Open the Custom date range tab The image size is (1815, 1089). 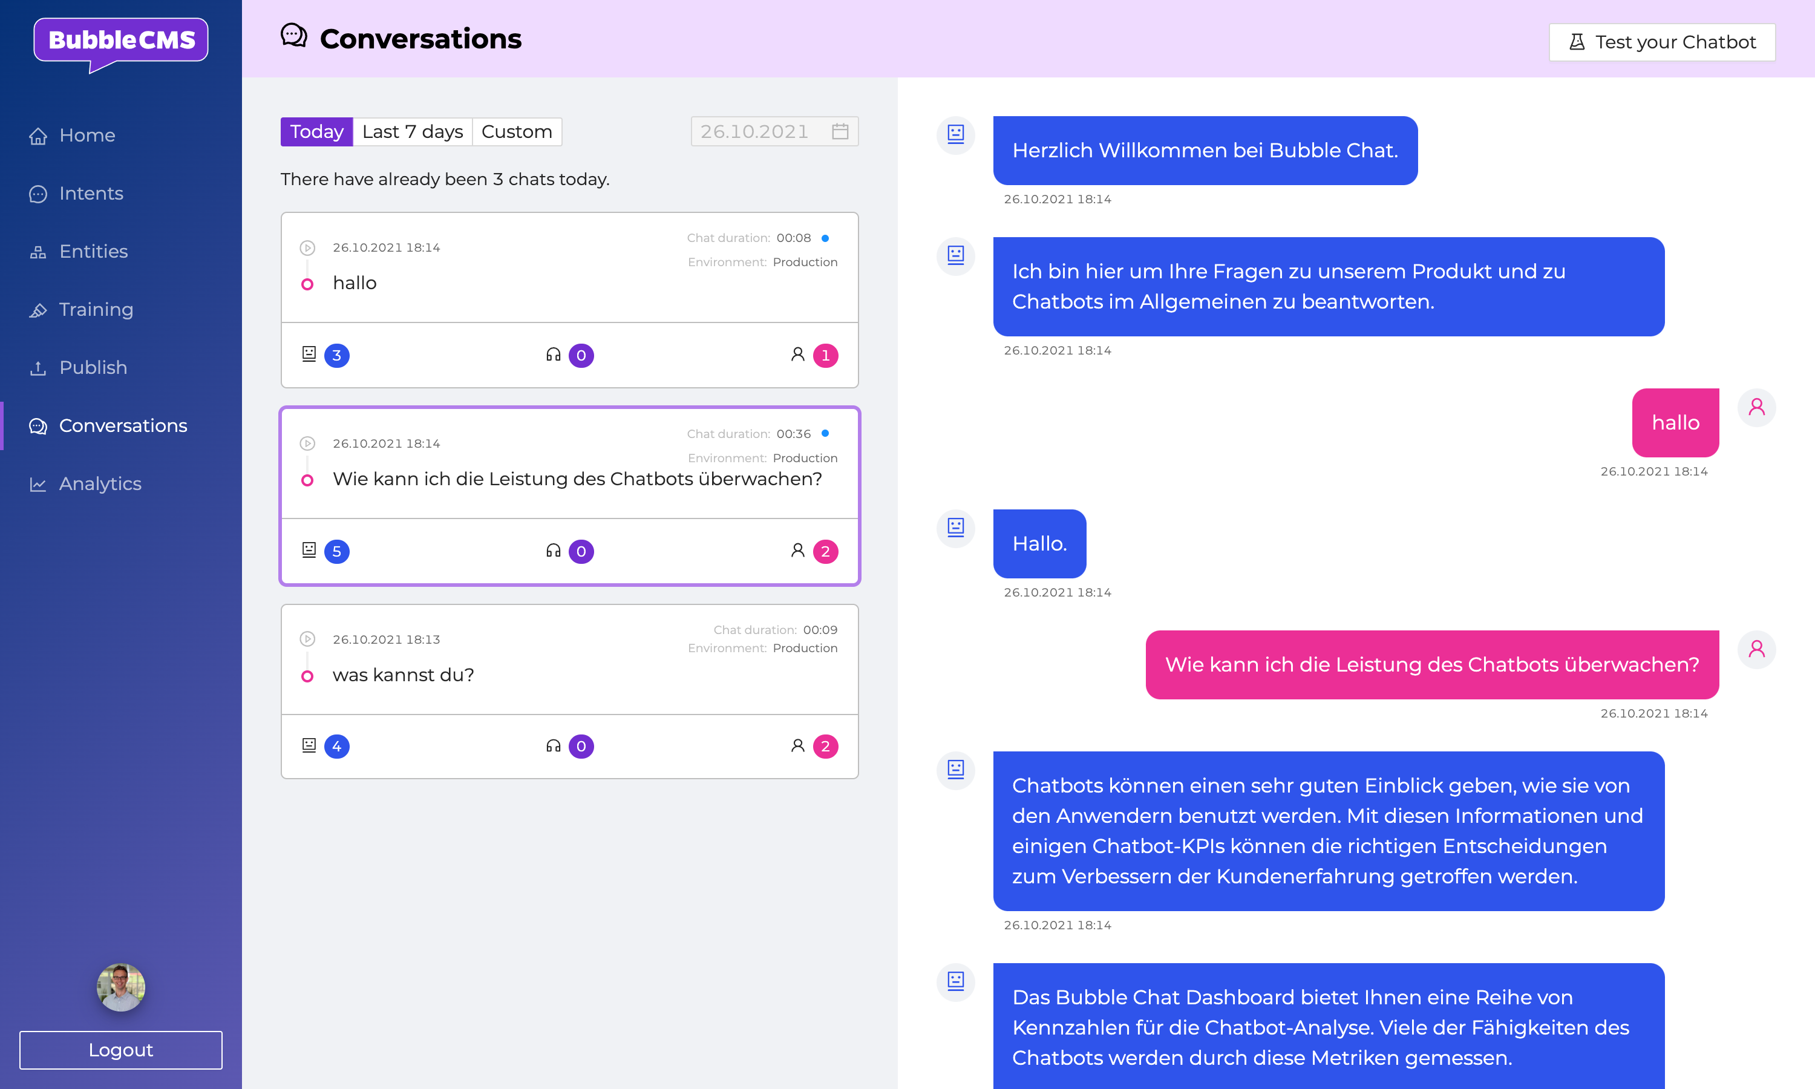point(517,131)
